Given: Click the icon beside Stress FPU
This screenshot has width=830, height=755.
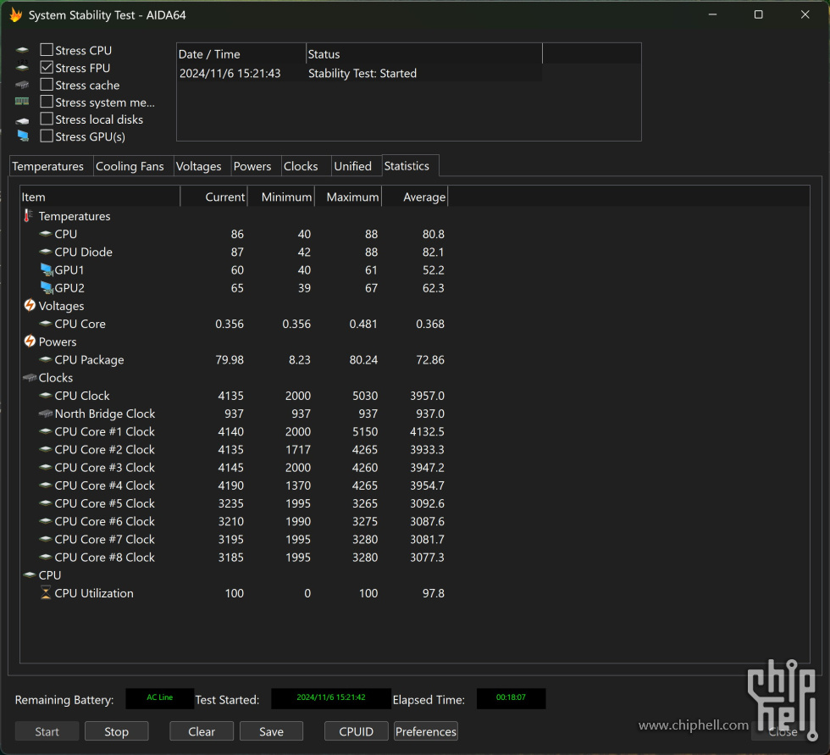Looking at the screenshot, I should tap(22, 68).
